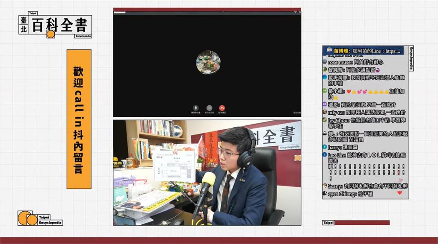Click the host's webcam video feed
The width and height of the screenshot is (438, 244).
pos(207,173)
